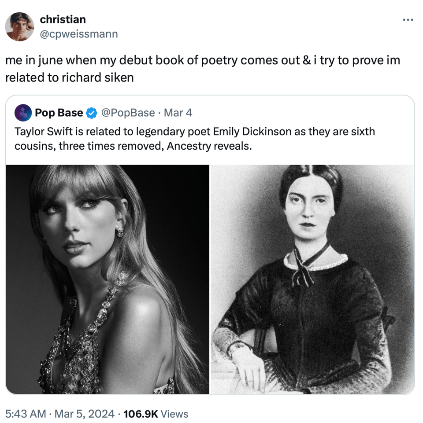Click the Pop Base account avatar

click(x=24, y=113)
